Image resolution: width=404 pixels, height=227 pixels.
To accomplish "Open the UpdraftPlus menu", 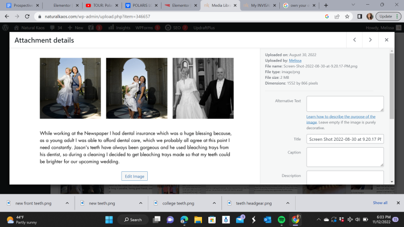I will coord(204,27).
